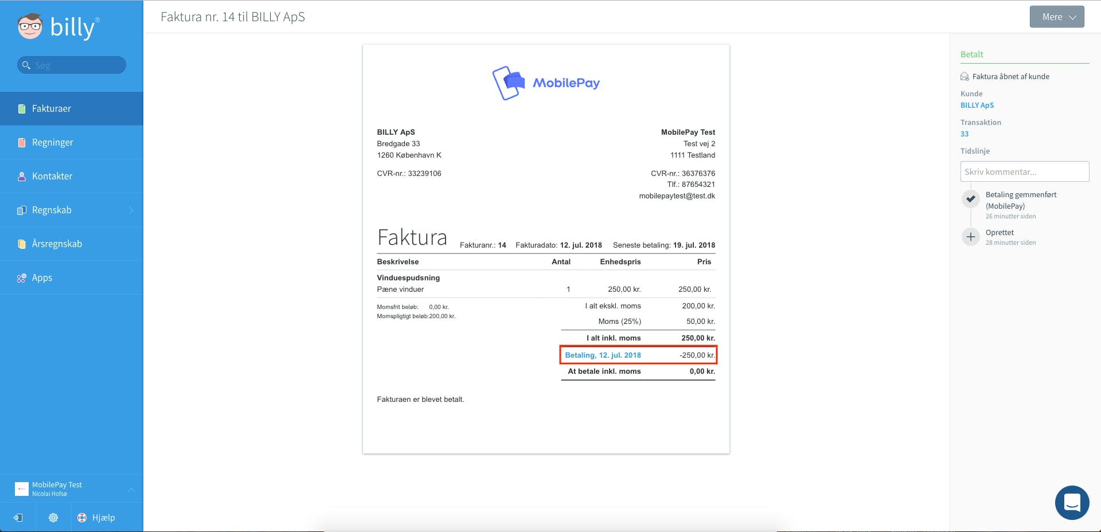Screen dimensions: 1101x532
Task: Expand the MobilePay Test account switcher chevron
Action: point(131,490)
